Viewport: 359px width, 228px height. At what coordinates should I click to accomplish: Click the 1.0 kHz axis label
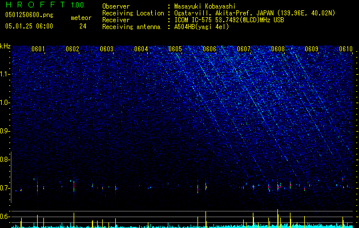pyautogui.click(x=5, y=103)
